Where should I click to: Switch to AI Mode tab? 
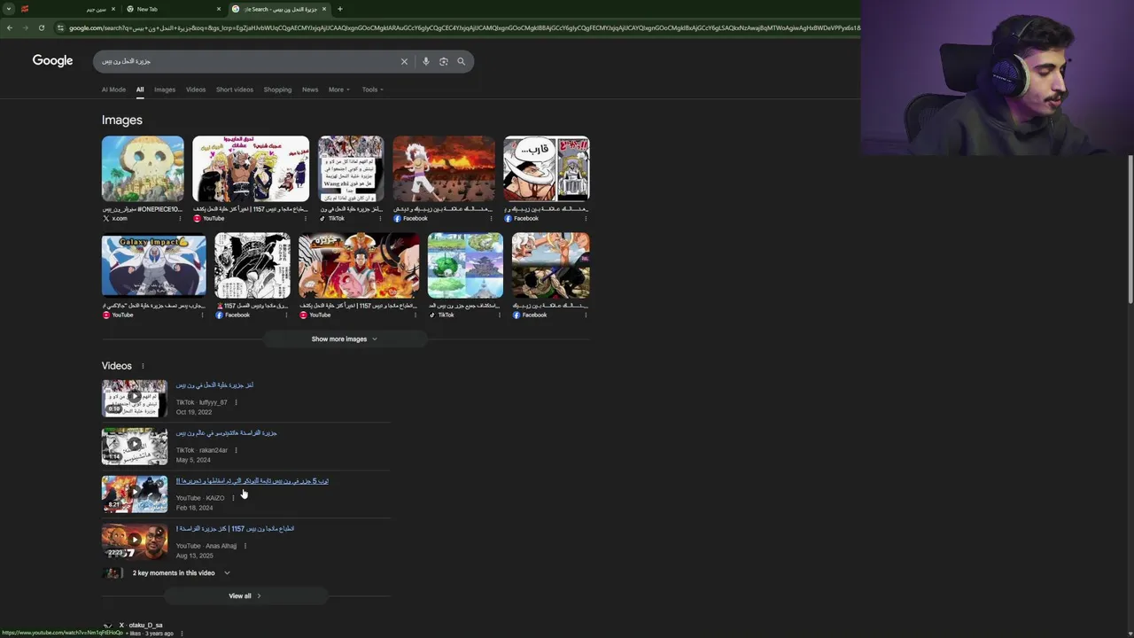[x=113, y=89]
